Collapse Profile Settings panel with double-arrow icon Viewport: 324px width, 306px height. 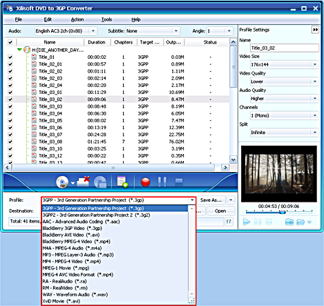[315, 30]
